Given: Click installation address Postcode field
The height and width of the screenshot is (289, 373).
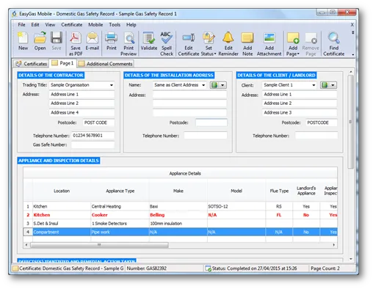Looking at the screenshot, I should pos(211,122).
